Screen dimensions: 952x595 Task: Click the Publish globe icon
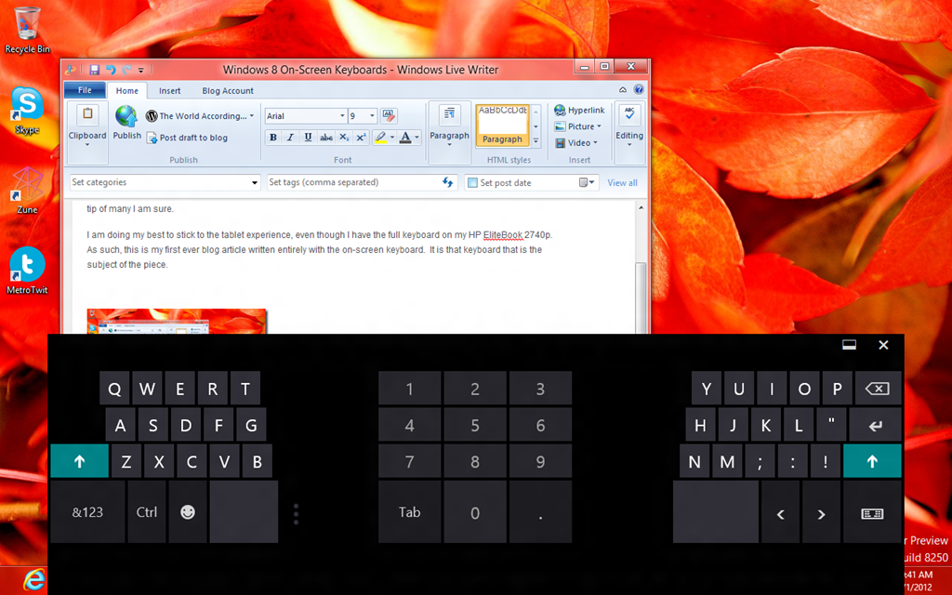(126, 117)
